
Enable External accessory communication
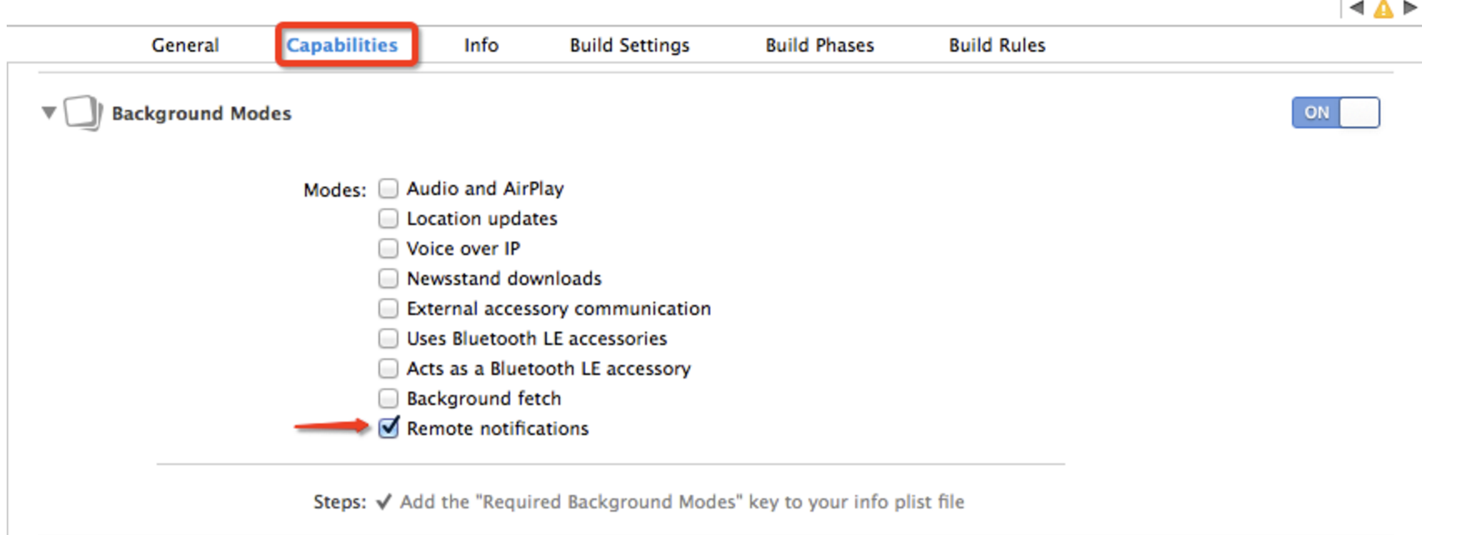pyautogui.click(x=388, y=308)
